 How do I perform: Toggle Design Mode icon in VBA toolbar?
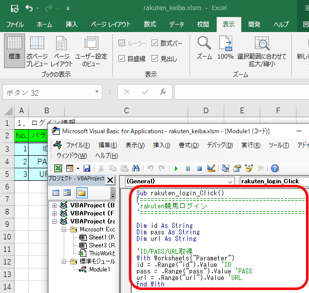211,168
